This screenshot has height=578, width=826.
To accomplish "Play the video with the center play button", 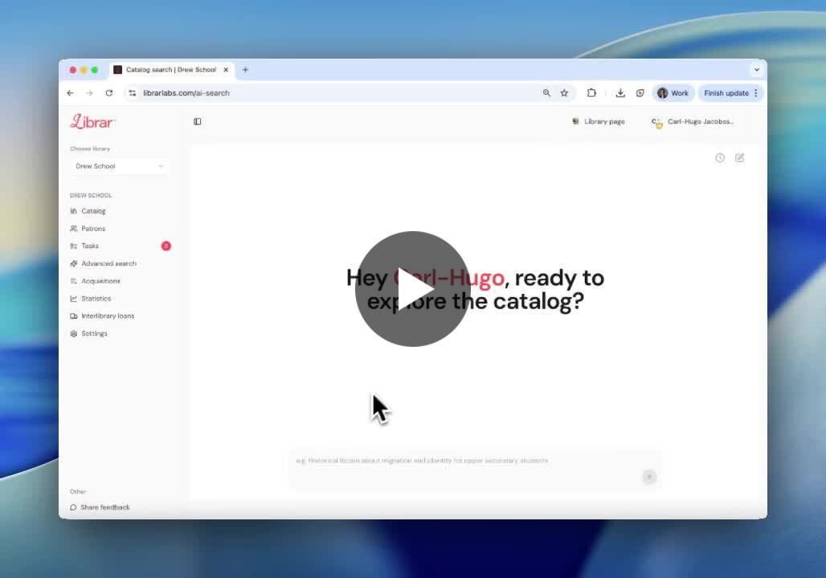I will point(412,288).
